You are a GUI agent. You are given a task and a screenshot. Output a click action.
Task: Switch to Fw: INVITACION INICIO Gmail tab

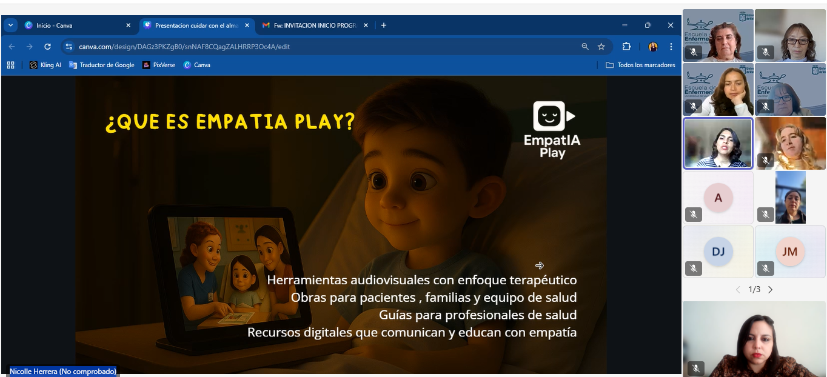312,25
